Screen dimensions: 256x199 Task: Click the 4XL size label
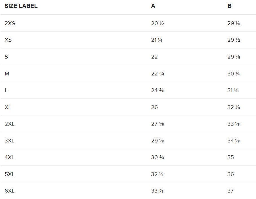tap(9, 157)
